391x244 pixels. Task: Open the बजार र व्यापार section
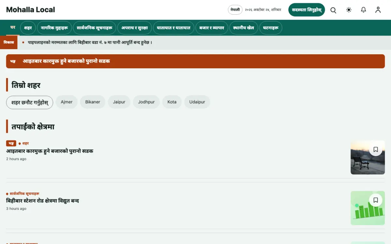coord(212,28)
